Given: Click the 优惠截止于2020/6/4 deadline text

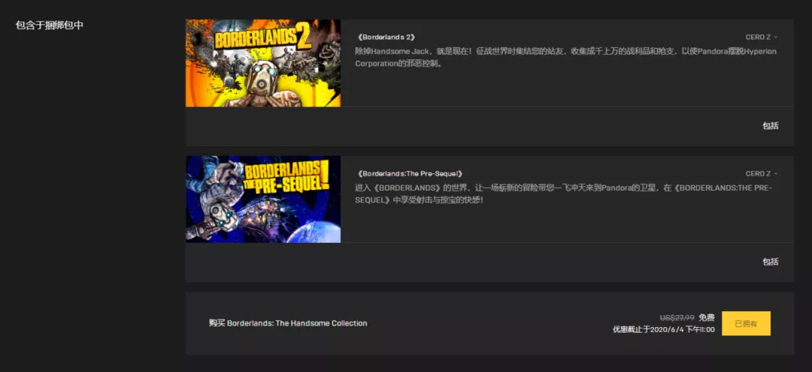Looking at the screenshot, I should 664,330.
